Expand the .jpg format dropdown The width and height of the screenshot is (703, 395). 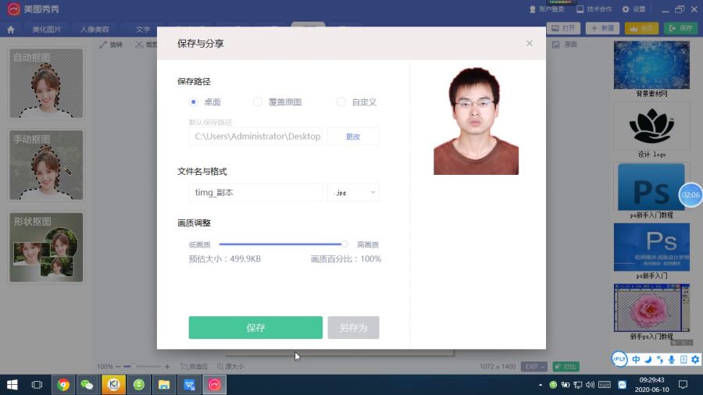[x=353, y=193]
